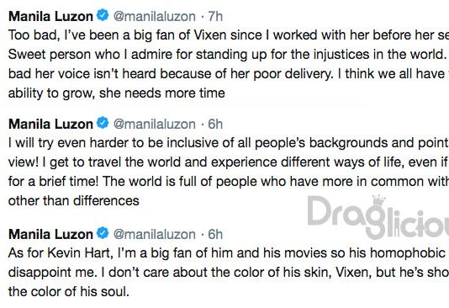Click the Draglicious watermark logo text

point(378,217)
